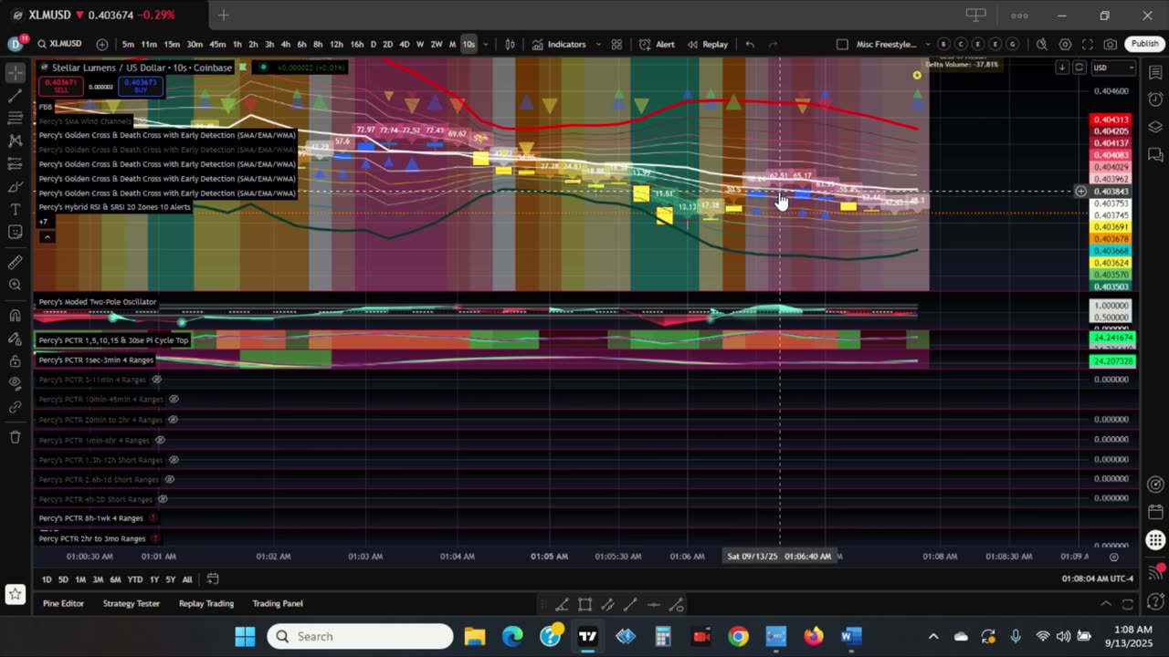This screenshot has width=1169, height=657.
Task: Open File Explorer from taskbar
Action: click(x=474, y=636)
